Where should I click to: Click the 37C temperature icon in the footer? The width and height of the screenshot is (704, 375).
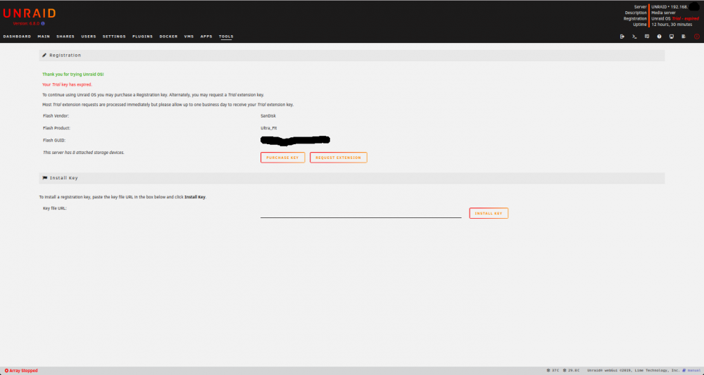point(548,371)
